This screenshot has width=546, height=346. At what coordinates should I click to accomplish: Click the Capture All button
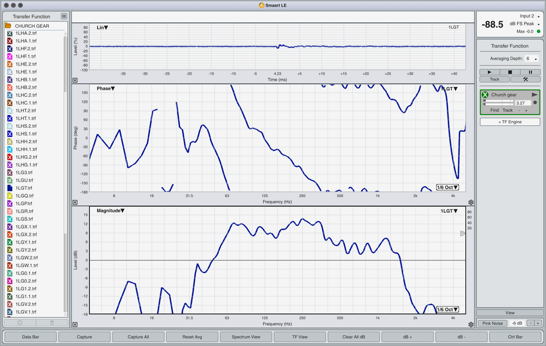coord(138,337)
